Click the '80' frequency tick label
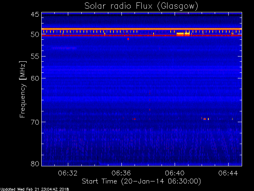 pyautogui.click(x=35, y=164)
